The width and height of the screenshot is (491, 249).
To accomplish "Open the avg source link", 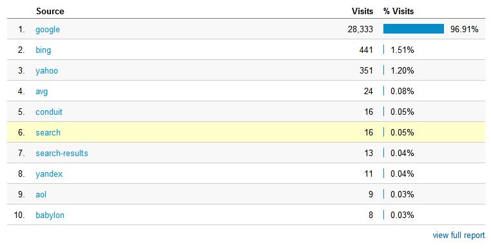I will [42, 92].
